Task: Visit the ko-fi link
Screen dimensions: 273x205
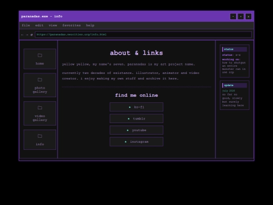Action: (136, 107)
